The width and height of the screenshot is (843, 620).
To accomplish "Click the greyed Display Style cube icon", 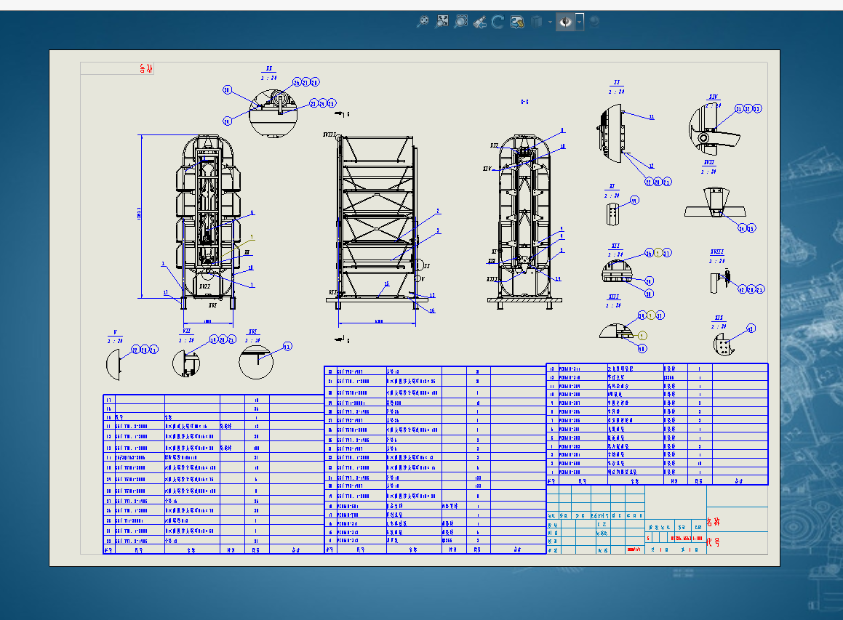I will pyautogui.click(x=537, y=22).
